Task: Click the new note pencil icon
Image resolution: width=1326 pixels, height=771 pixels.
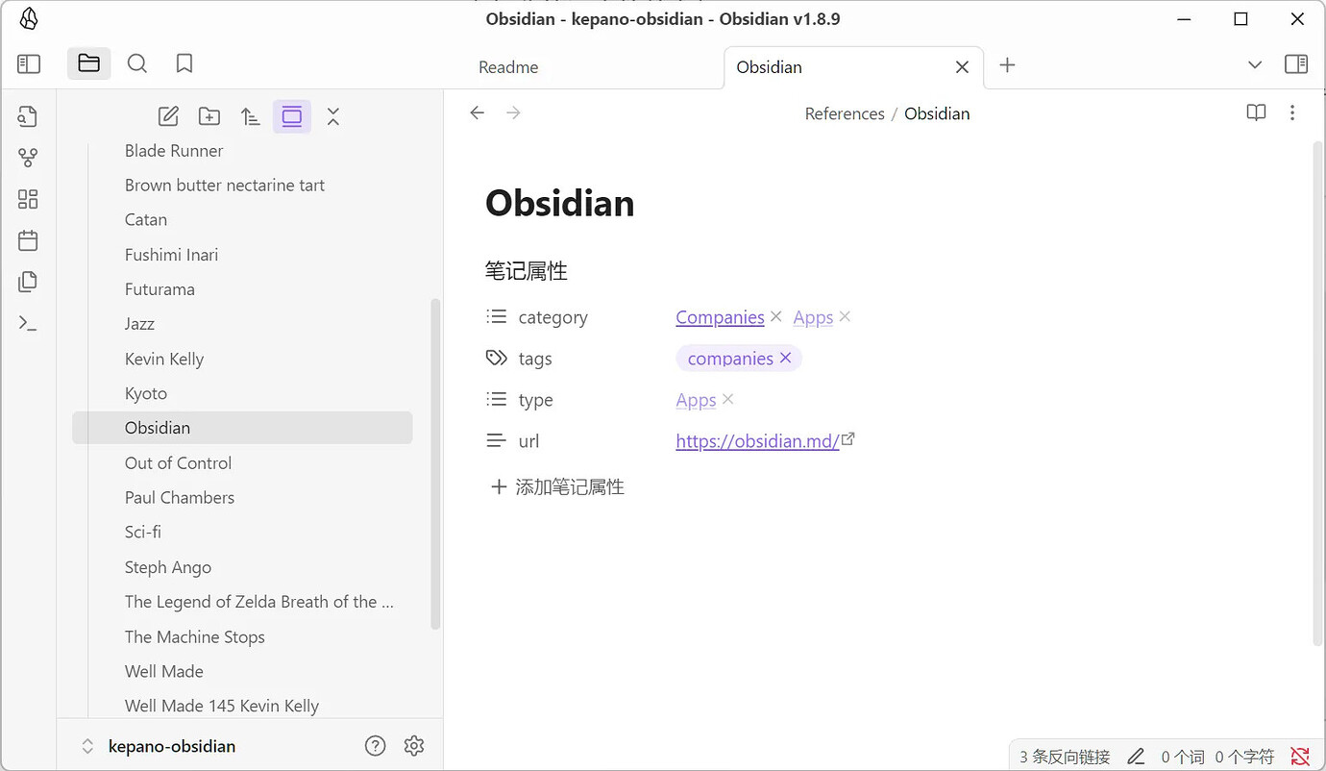Action: click(167, 115)
